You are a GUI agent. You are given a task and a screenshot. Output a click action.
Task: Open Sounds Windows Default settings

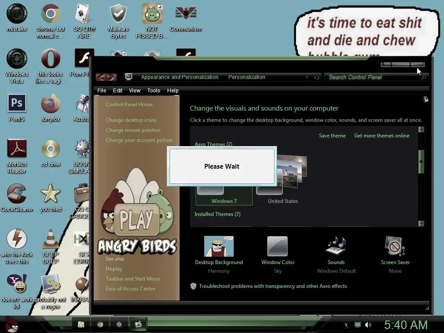coord(336,255)
